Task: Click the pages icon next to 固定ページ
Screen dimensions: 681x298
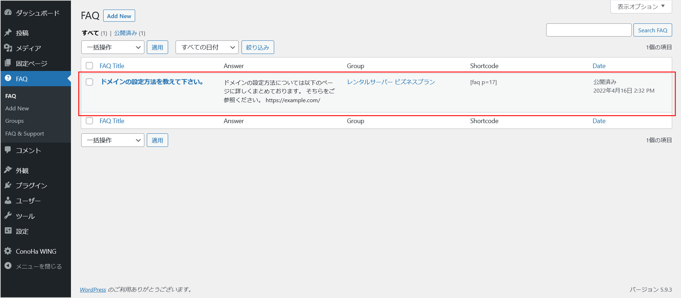Action: tap(8, 63)
